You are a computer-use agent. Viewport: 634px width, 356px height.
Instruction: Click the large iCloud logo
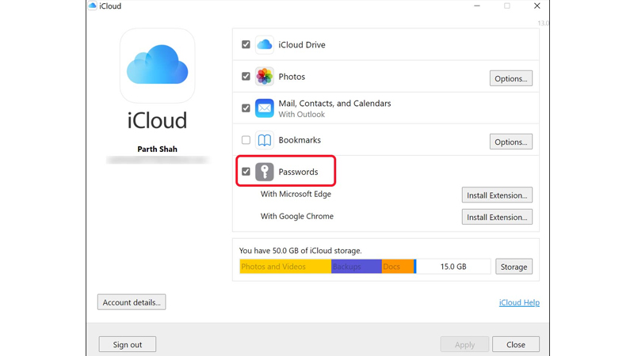[157, 66]
